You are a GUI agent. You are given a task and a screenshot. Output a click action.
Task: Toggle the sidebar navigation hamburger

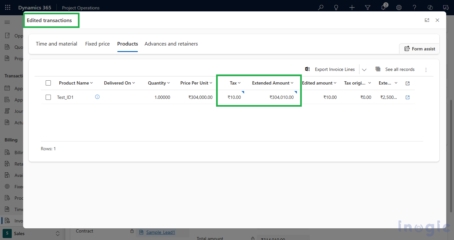7,22
